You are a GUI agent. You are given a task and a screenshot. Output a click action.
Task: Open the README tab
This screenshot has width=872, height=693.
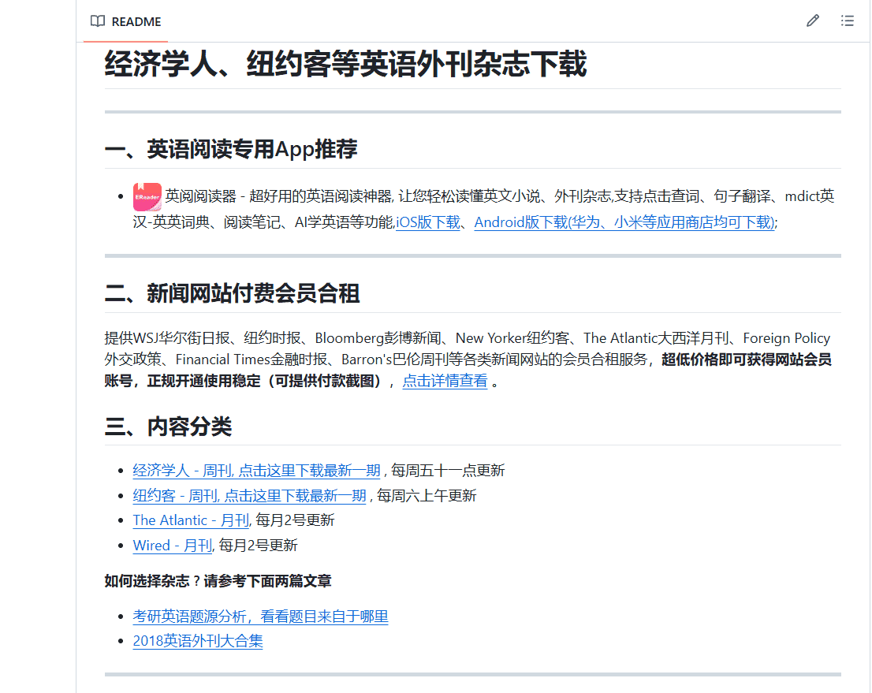[x=125, y=22]
